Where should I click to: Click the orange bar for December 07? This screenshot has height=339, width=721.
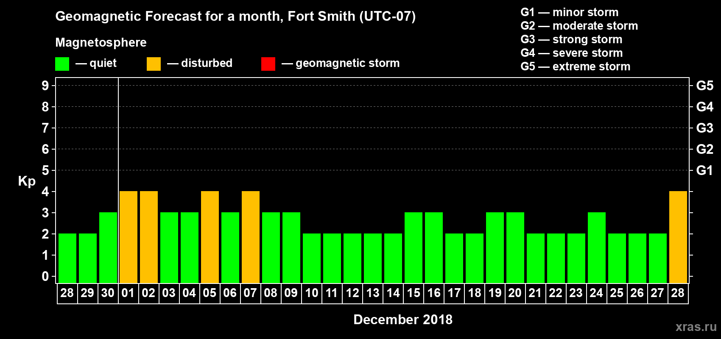(x=251, y=237)
